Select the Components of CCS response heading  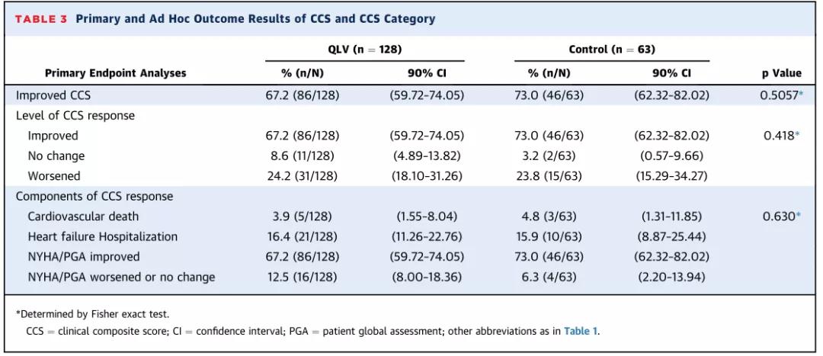[x=94, y=196]
